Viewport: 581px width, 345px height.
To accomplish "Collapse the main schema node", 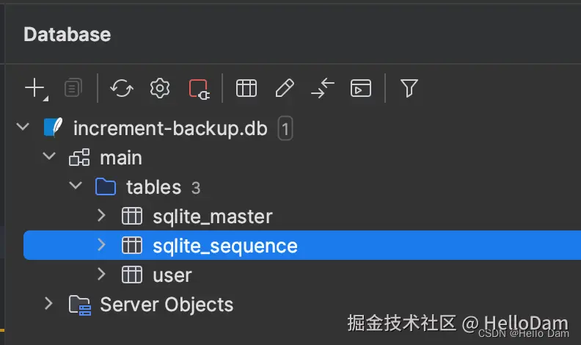I will [x=49, y=157].
